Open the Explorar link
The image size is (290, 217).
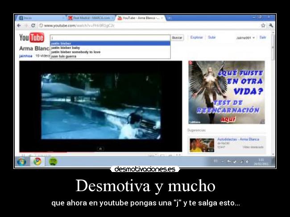tap(196, 37)
